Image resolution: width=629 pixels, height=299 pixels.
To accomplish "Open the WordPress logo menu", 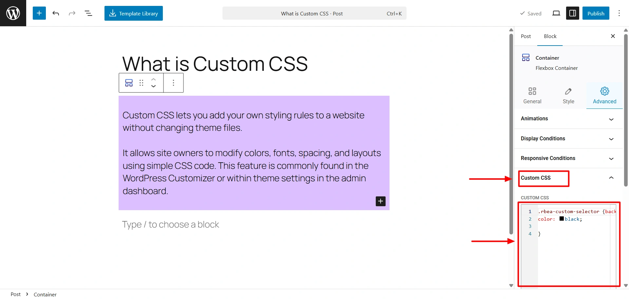I will point(13,13).
